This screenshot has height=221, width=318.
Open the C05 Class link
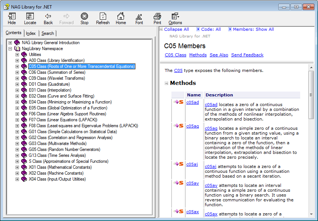(x=176, y=55)
